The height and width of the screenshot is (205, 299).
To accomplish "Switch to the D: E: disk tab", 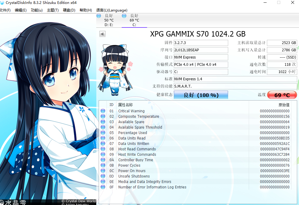I will 109,20.
